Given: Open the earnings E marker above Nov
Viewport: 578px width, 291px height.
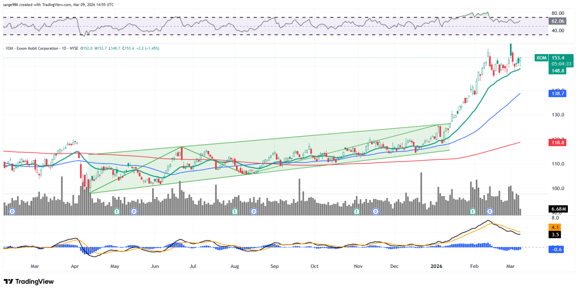Looking at the screenshot, I should point(356,212).
